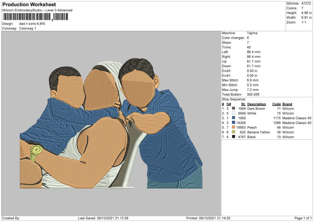Click the White thread color swatch

(x=233, y=113)
